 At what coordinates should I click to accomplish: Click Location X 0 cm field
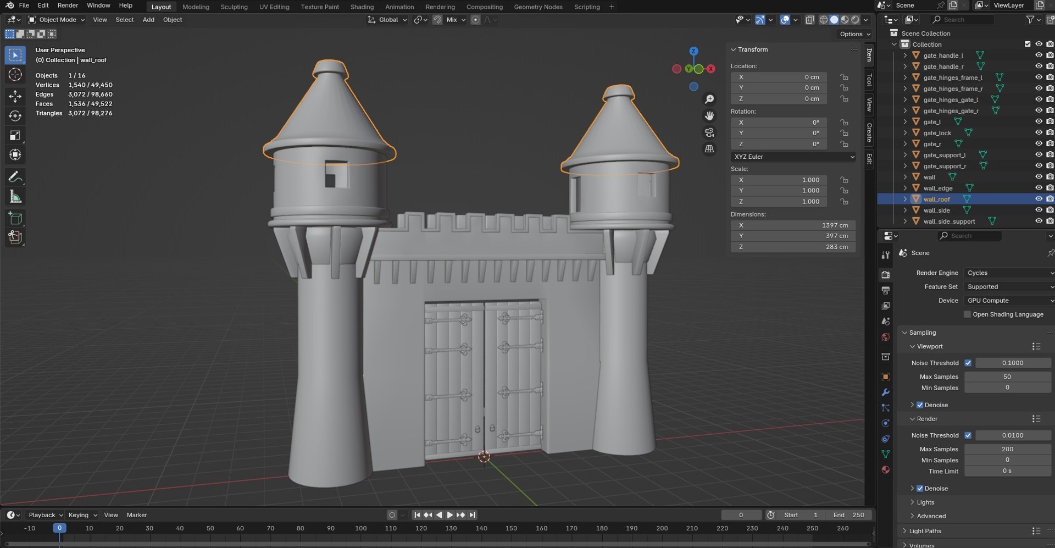[x=779, y=77]
